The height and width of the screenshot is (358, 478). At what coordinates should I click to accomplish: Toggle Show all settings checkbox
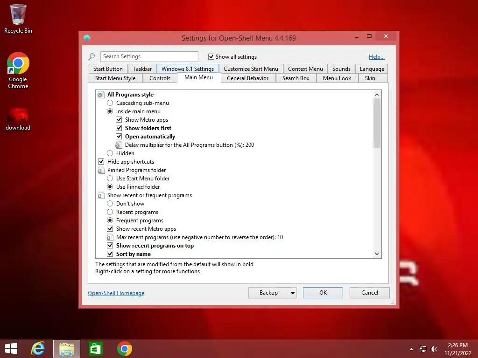pyautogui.click(x=211, y=56)
